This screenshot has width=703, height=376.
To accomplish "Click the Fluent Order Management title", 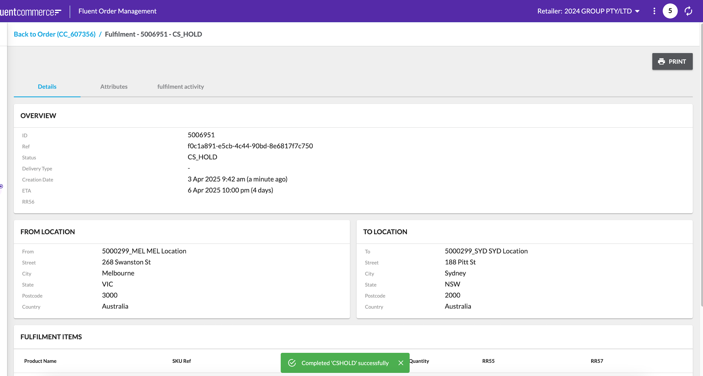I will (117, 11).
